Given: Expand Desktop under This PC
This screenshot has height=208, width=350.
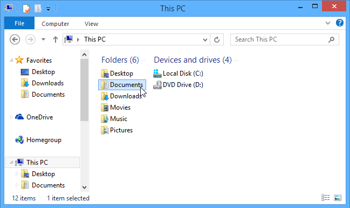Looking at the screenshot, I should pyautogui.click(x=17, y=174).
